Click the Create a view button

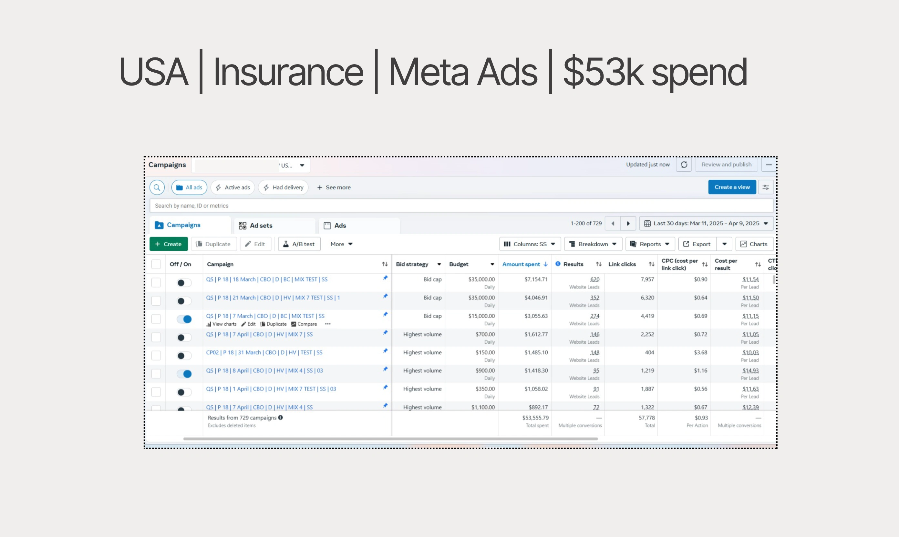point(732,187)
